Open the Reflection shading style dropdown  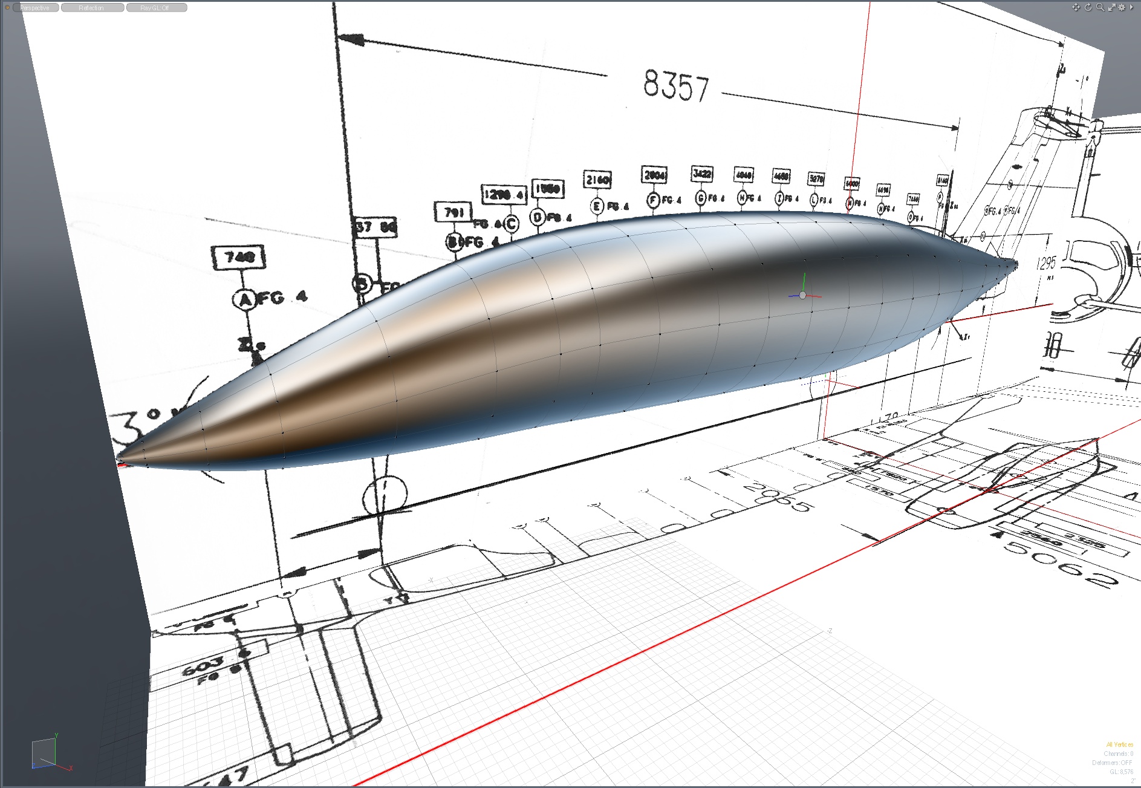pos(92,8)
